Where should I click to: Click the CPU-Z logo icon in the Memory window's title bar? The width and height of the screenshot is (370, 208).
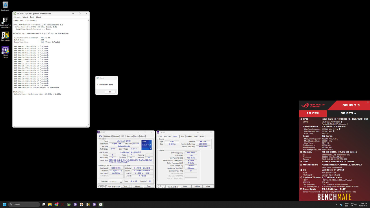coord(158,132)
